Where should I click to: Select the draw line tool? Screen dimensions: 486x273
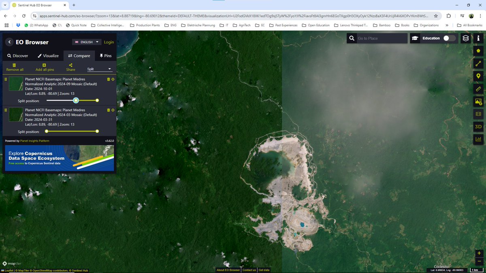click(x=478, y=63)
